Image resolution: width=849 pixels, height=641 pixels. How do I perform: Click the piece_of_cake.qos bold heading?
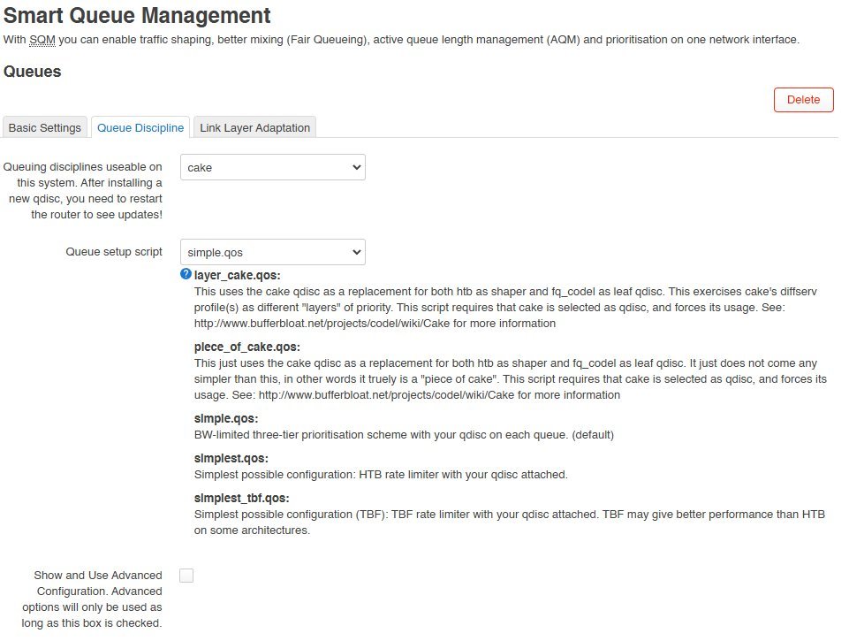(246, 347)
